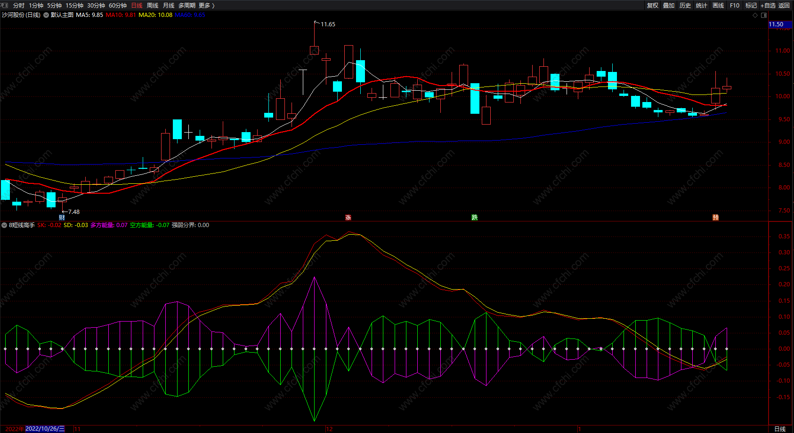
Task: Click the green 跌 event marker
Action: [x=475, y=217]
